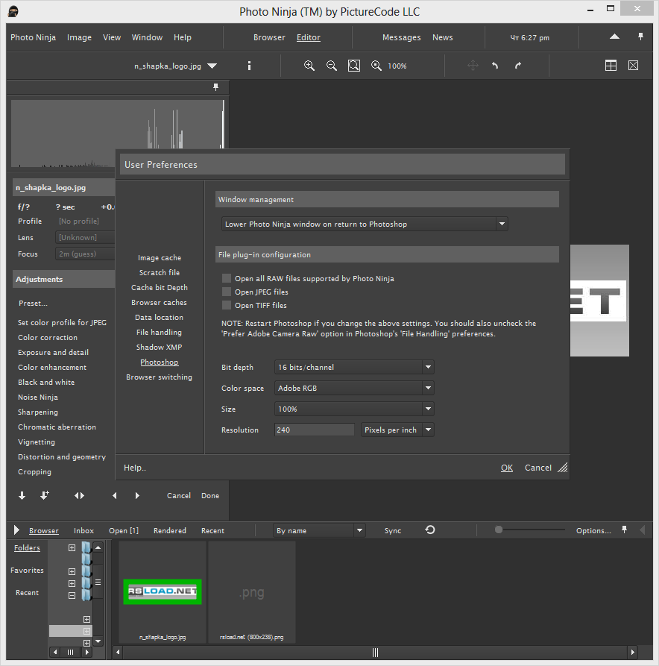Viewport: 659px width, 666px height.
Task: Click the 100% zoom magnifier icon
Action: click(376, 66)
